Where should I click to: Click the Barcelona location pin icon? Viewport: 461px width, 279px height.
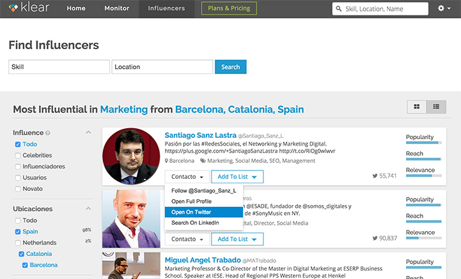coord(166,162)
